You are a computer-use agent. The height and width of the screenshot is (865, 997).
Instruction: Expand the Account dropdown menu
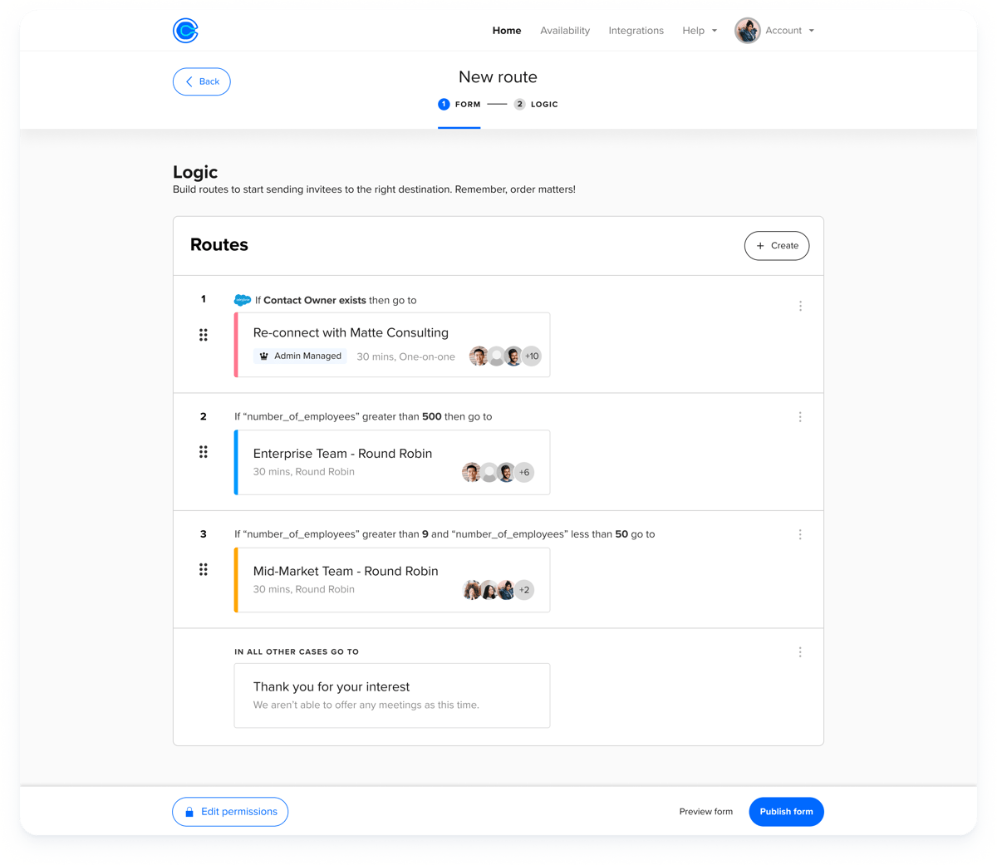(x=789, y=31)
